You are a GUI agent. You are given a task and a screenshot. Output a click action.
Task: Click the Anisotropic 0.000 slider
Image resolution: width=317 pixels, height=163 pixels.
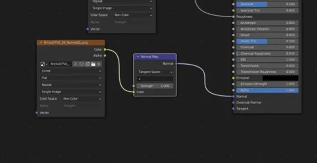(x=267, y=23)
